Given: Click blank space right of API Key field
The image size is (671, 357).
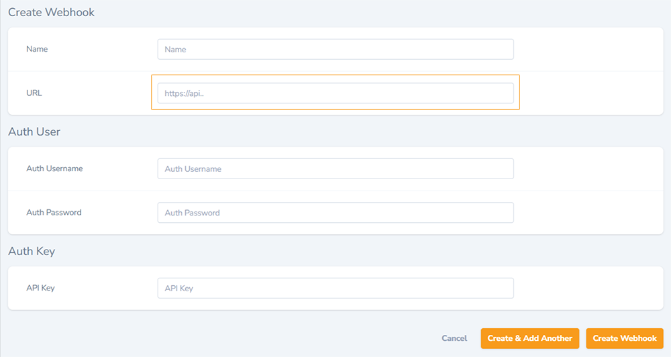Looking at the screenshot, I should coord(588,288).
